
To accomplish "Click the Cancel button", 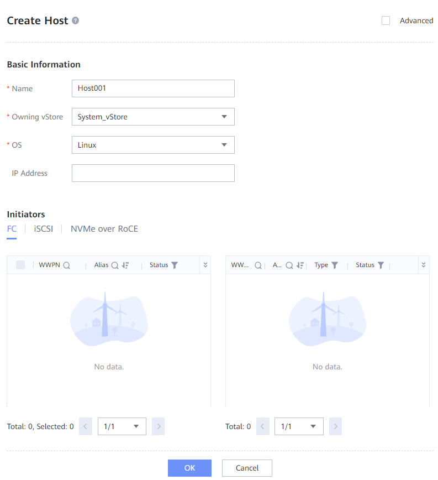I will [247, 468].
